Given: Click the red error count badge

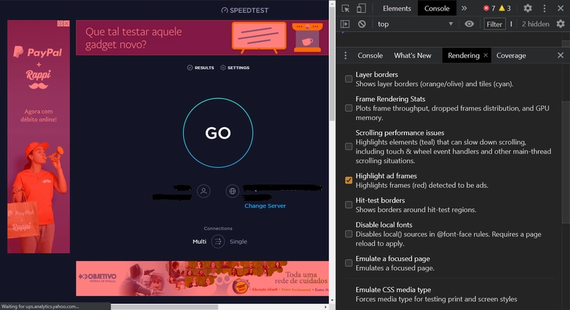Looking at the screenshot, I should [x=489, y=9].
